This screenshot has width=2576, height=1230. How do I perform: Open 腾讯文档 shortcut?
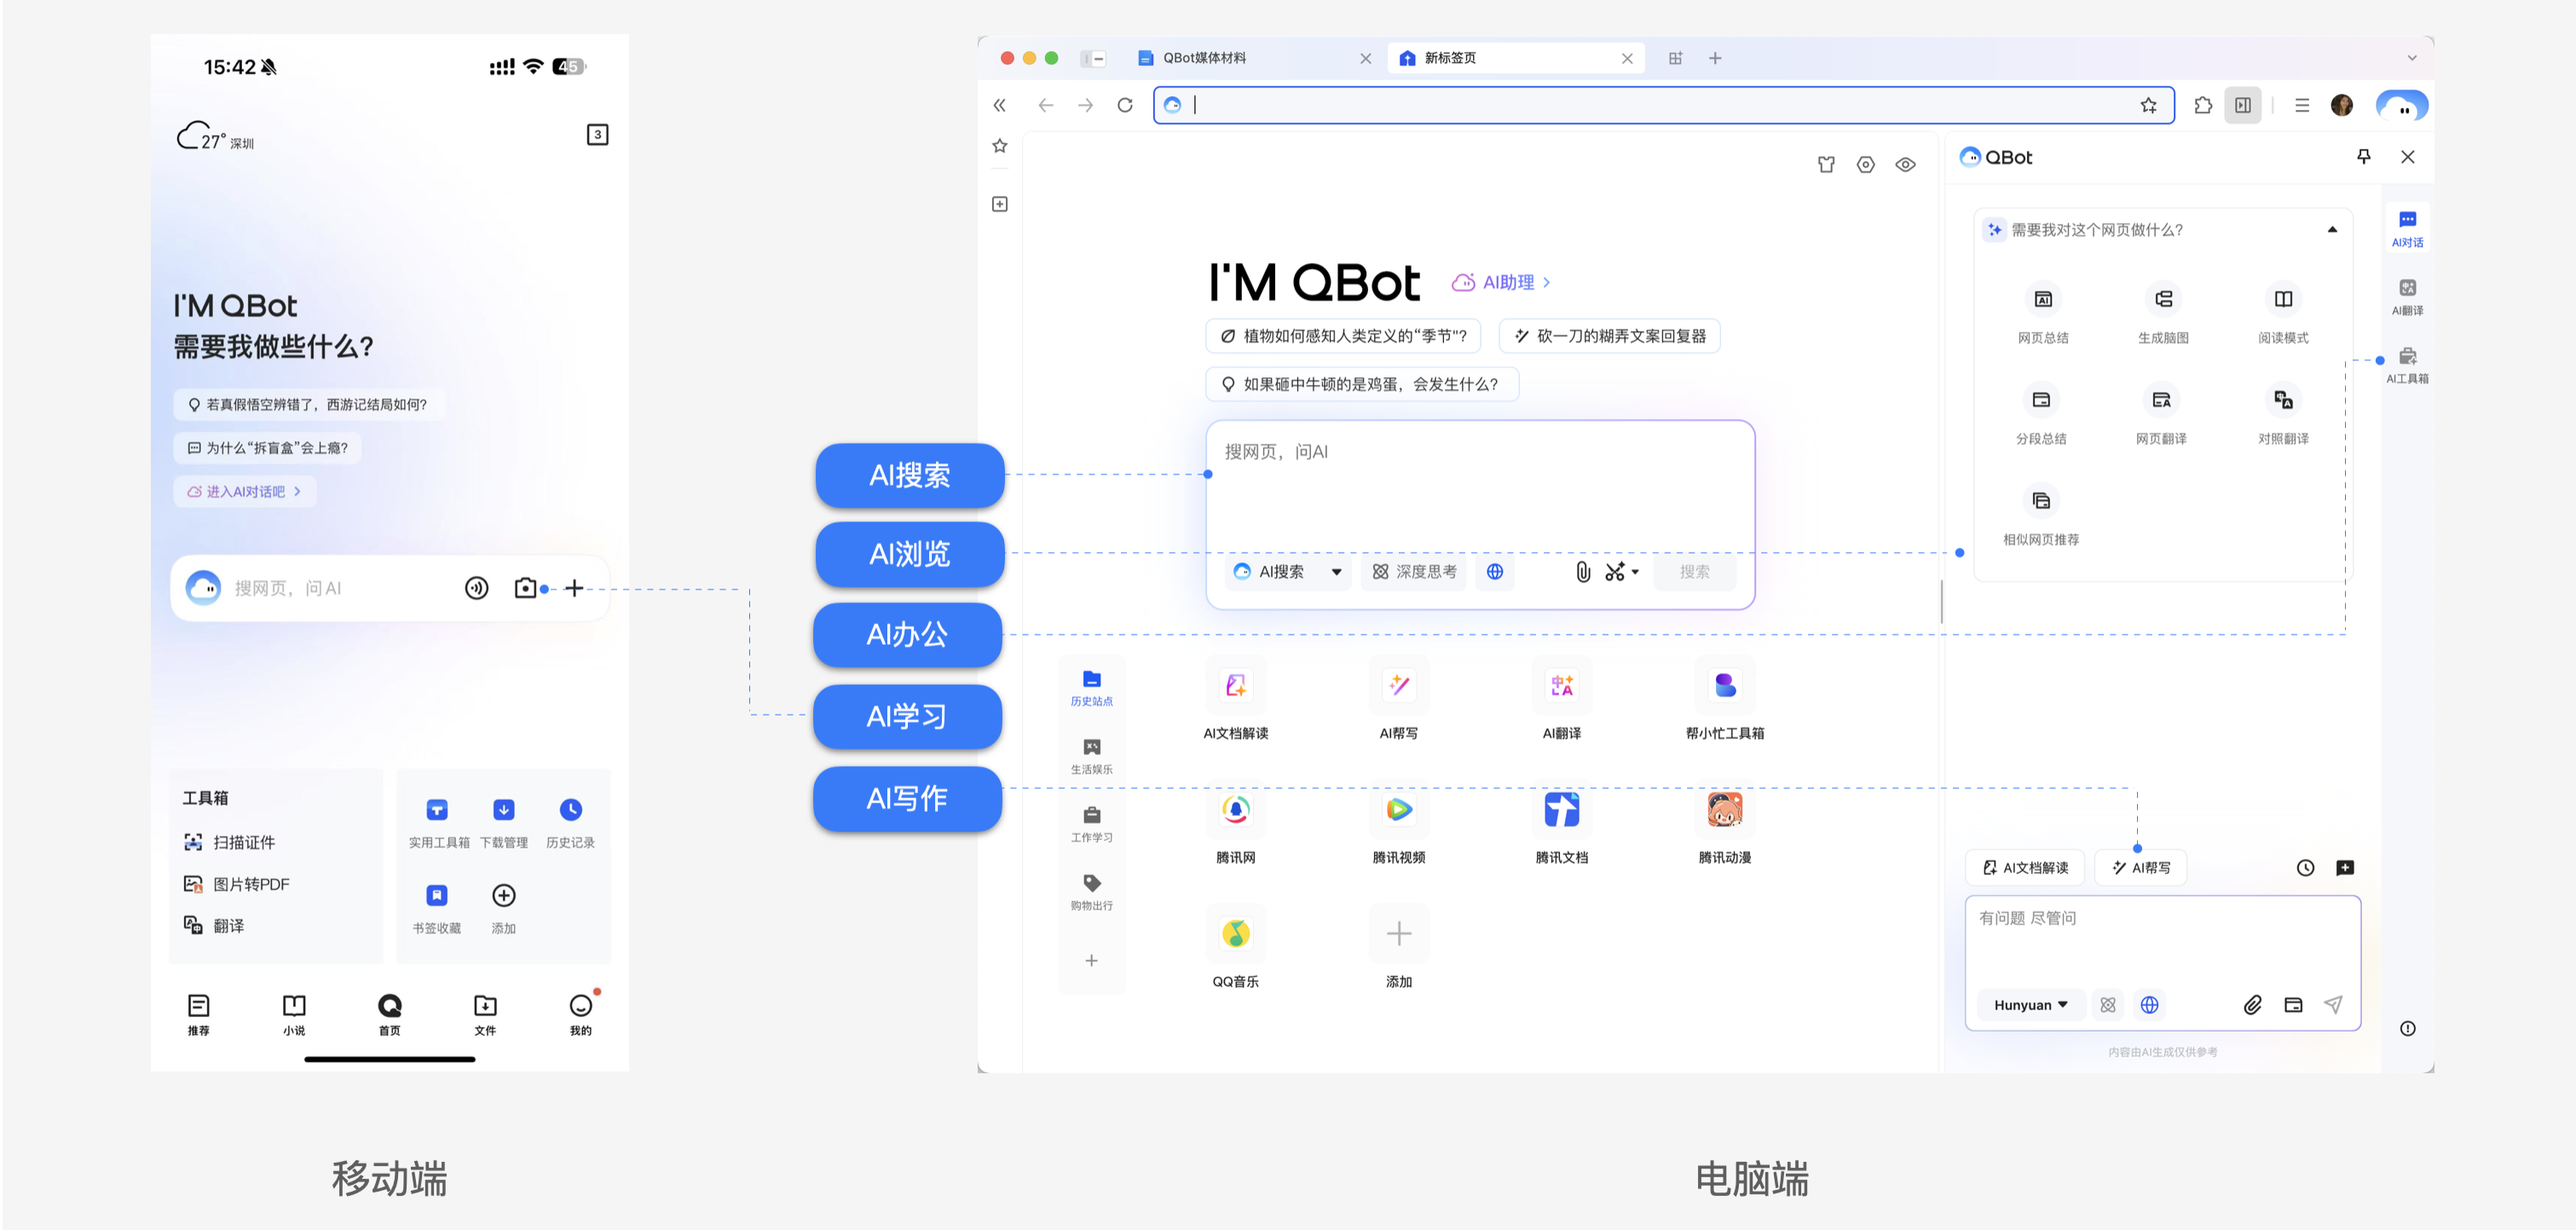tap(1561, 822)
